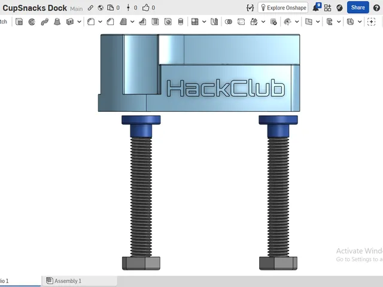The image size is (383, 287).
Task: Open dropdown arrow beside Draft tool
Action: 132,22
